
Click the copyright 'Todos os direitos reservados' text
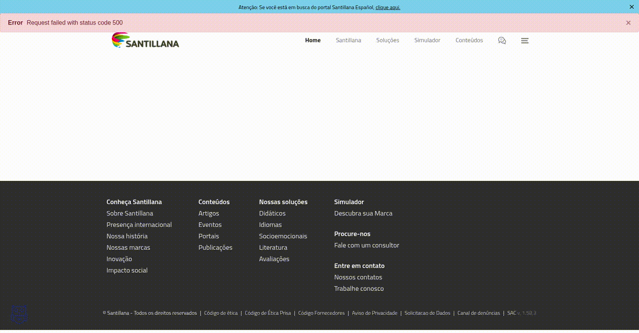coord(165,313)
